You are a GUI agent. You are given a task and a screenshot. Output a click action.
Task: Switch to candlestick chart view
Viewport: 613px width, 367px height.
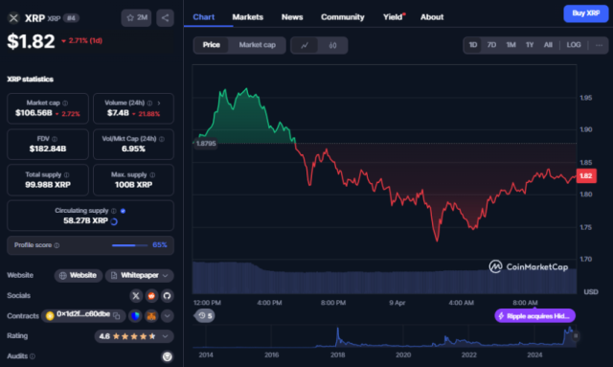[332, 45]
